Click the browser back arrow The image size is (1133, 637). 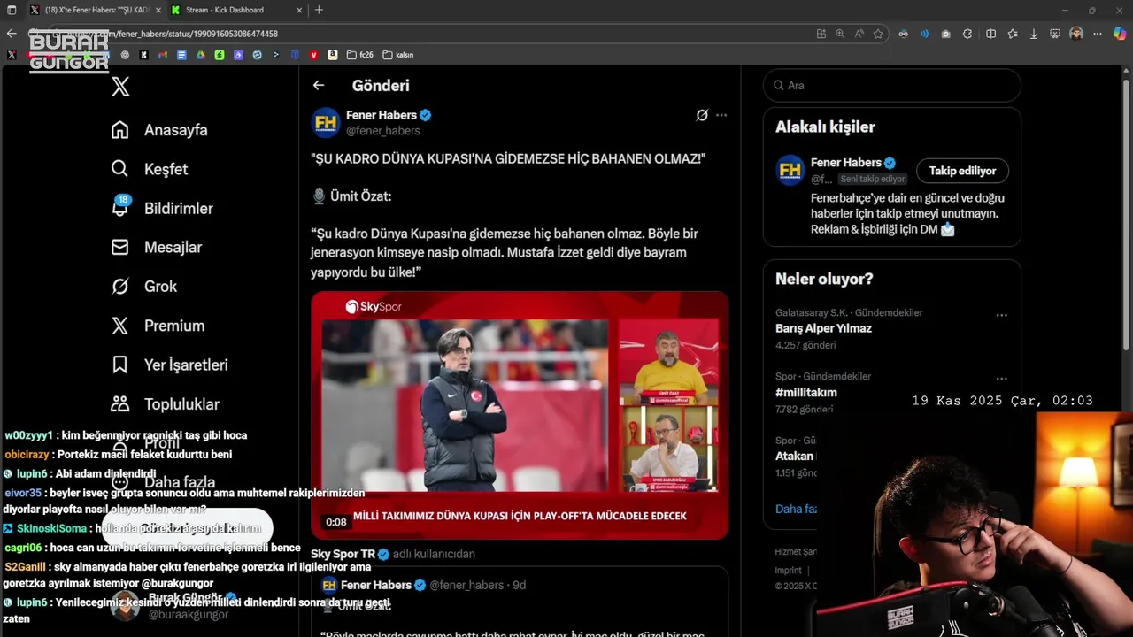coord(12,34)
